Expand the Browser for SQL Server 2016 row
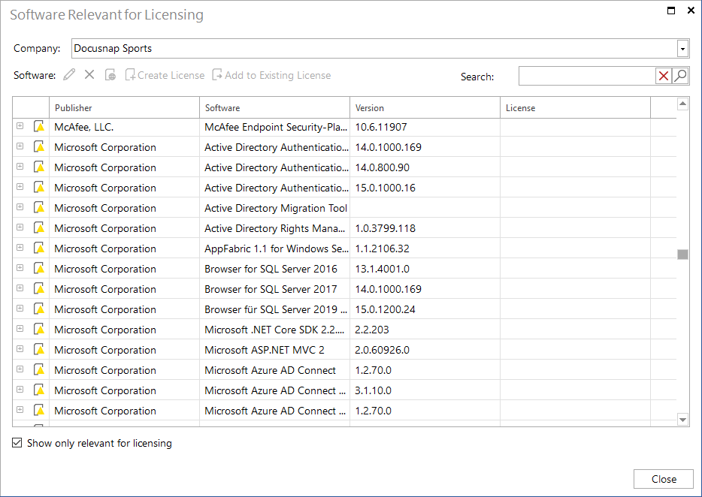Screen dimensions: 702x497 (x=20, y=268)
